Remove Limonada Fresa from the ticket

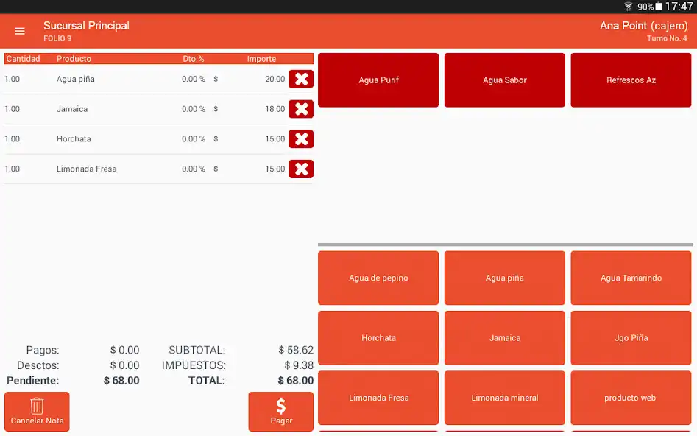[301, 169]
